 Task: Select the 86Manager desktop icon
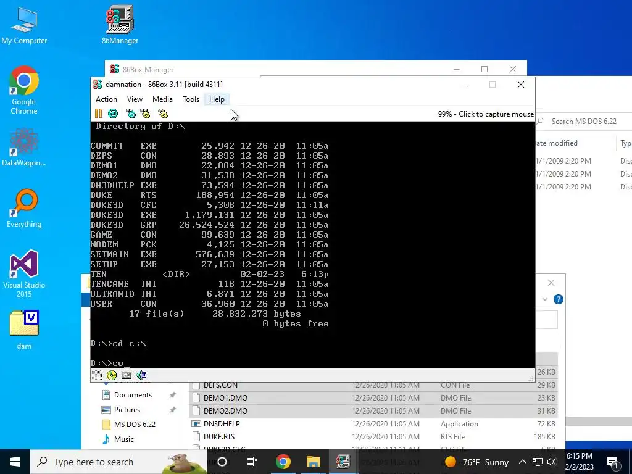click(120, 25)
